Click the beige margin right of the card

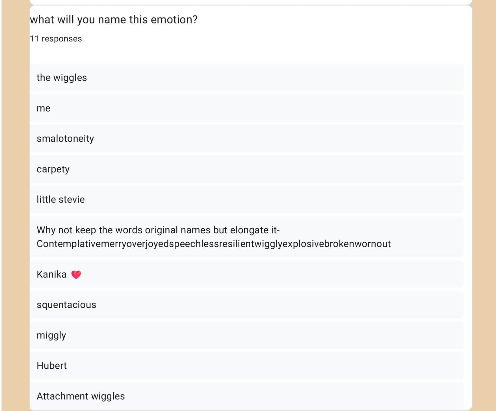484,198
